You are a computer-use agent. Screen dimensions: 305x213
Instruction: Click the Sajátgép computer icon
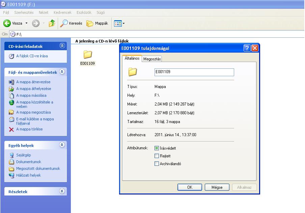pyautogui.click(x=11, y=155)
